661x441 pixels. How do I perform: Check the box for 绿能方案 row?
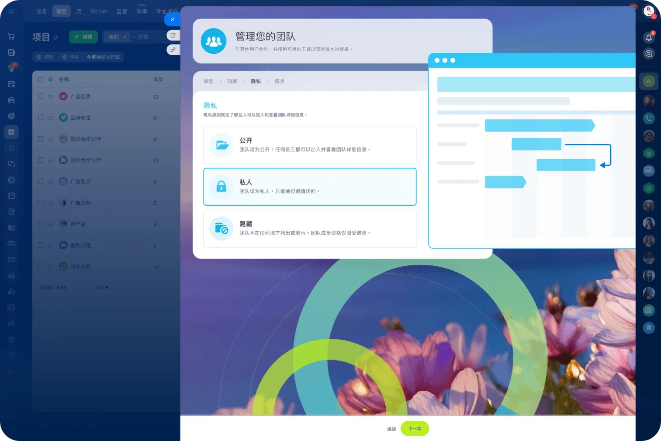41,266
